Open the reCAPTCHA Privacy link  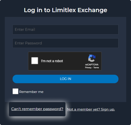point(88,67)
